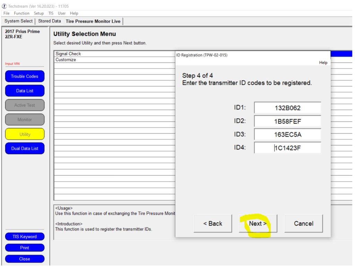Click the TIS Keyword button
355x267 pixels.
tap(25, 236)
